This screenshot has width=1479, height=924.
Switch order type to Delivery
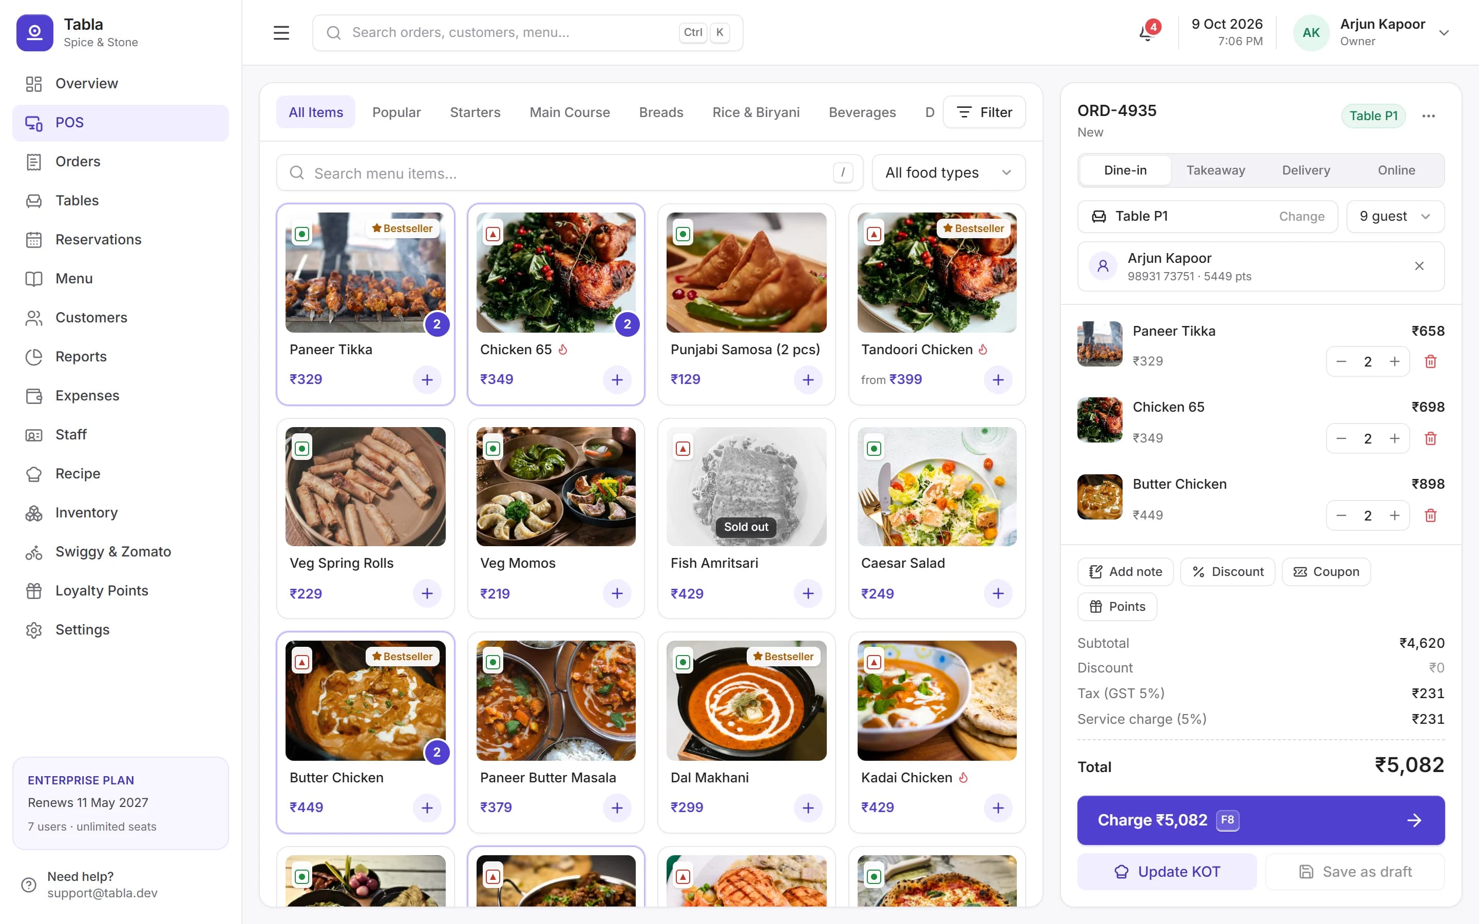coord(1306,170)
